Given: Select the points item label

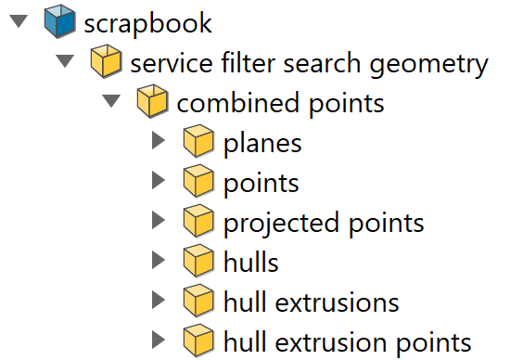Looking at the screenshot, I should [x=261, y=185].
